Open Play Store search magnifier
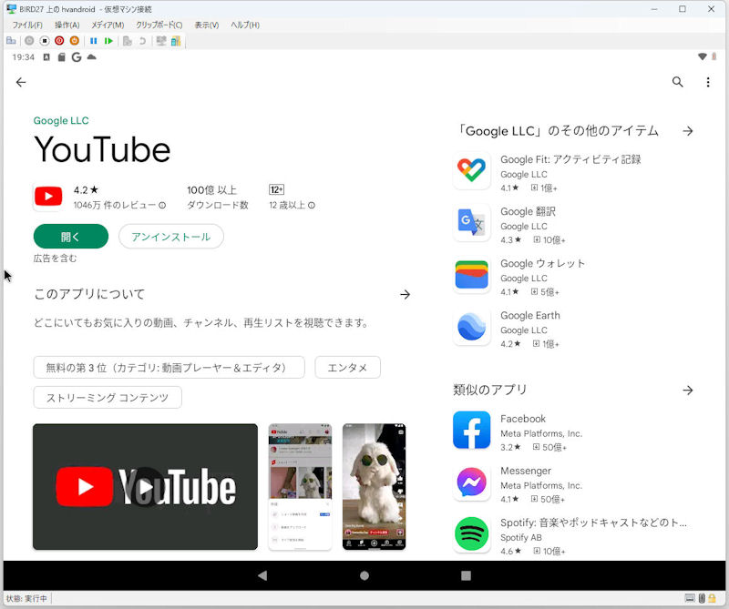This screenshot has height=609, width=729. point(677,82)
